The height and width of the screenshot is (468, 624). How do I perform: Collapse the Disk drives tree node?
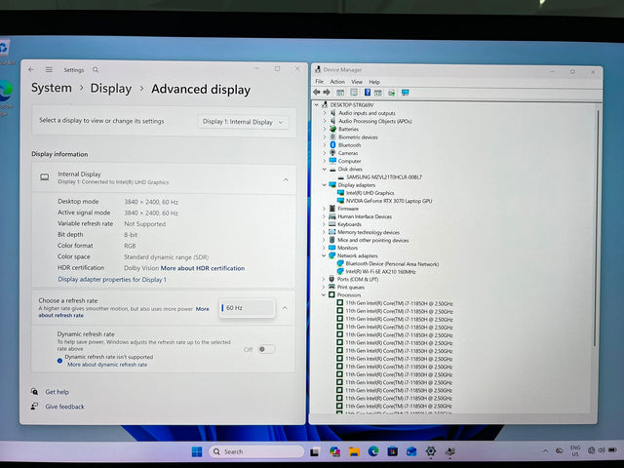click(x=325, y=169)
